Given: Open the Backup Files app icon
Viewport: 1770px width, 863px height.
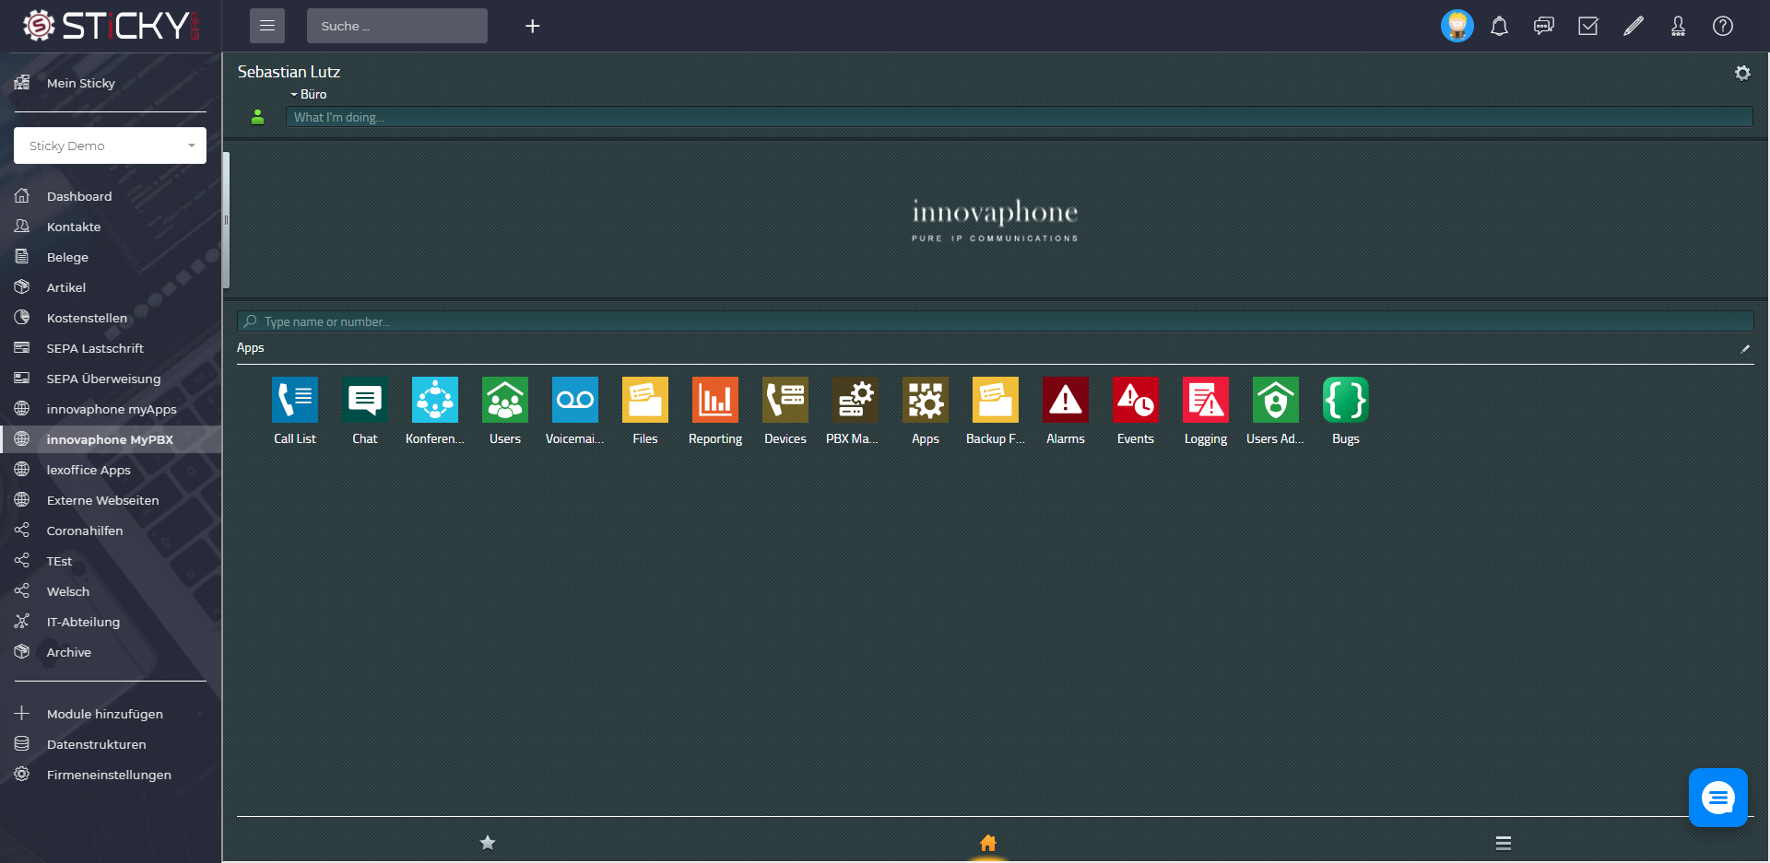Looking at the screenshot, I should click(996, 400).
